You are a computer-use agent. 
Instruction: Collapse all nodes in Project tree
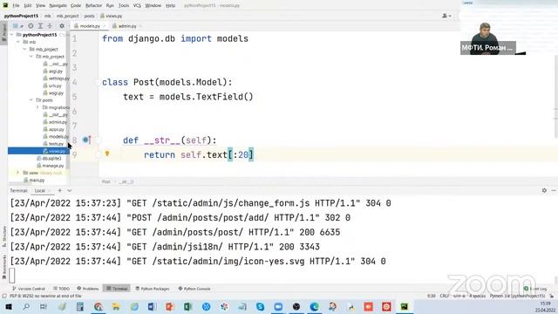pos(50,26)
